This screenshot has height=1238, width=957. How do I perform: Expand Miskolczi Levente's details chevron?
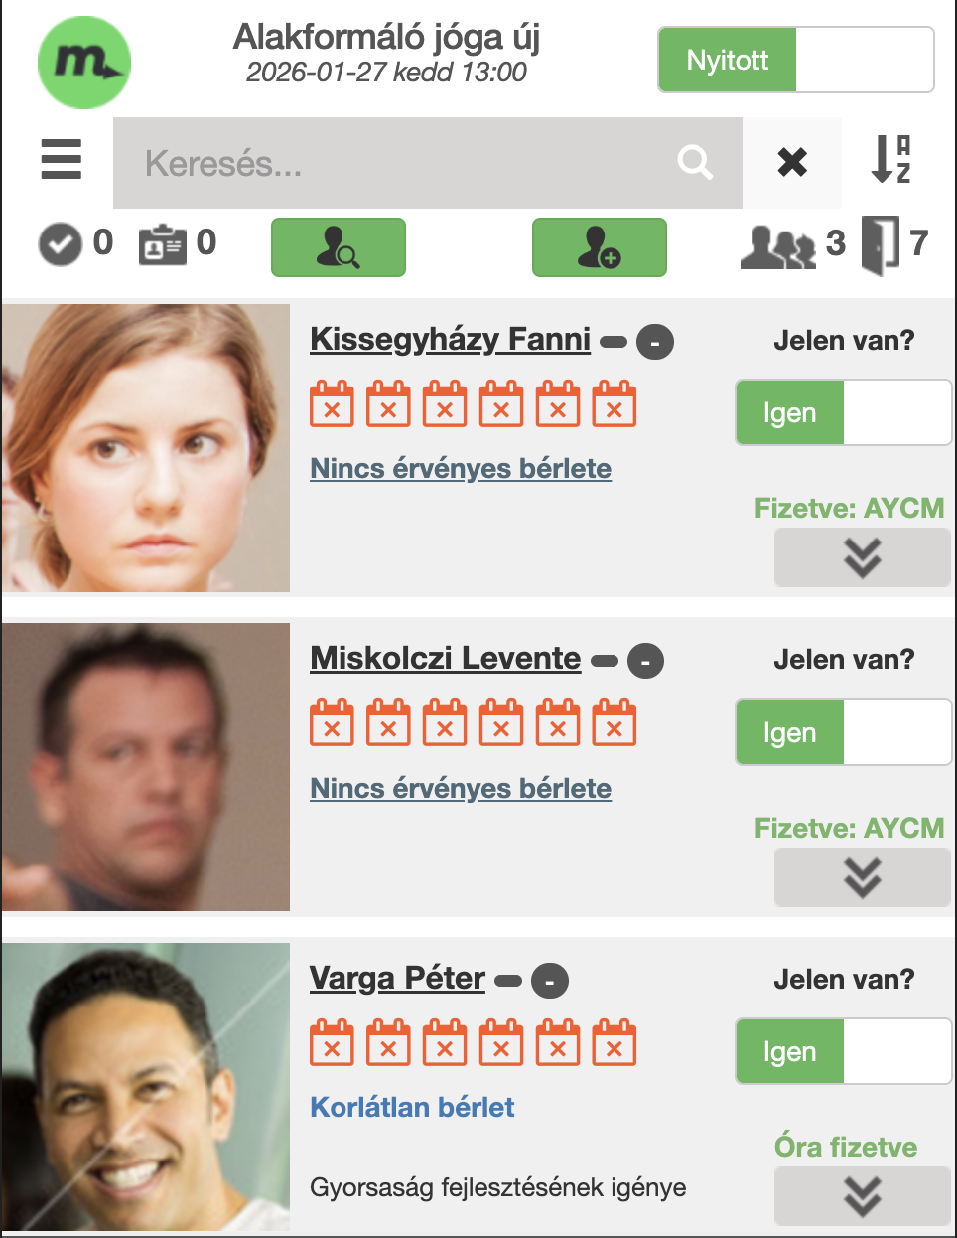[863, 877]
